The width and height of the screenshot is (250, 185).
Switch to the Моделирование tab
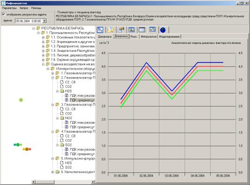coord(169,36)
